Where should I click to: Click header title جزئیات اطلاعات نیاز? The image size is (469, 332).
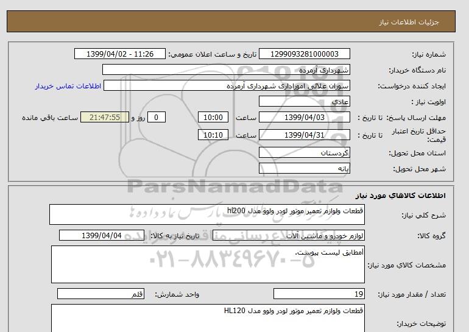pyautogui.click(x=409, y=22)
